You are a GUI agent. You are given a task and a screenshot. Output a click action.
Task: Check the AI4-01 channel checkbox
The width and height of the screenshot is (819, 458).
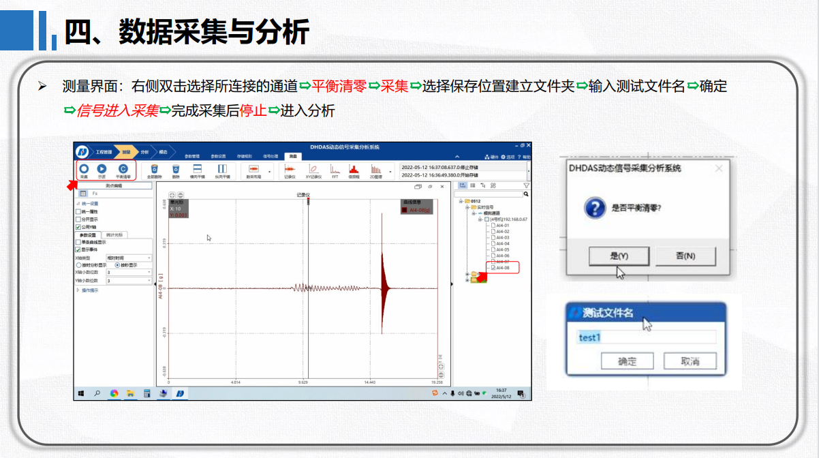pyautogui.click(x=493, y=226)
